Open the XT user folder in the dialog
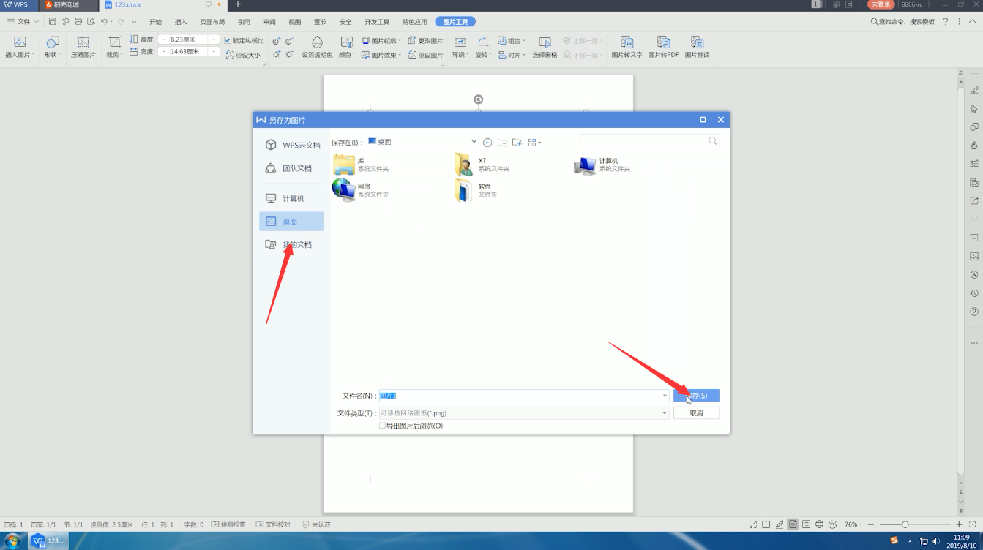 pos(482,165)
